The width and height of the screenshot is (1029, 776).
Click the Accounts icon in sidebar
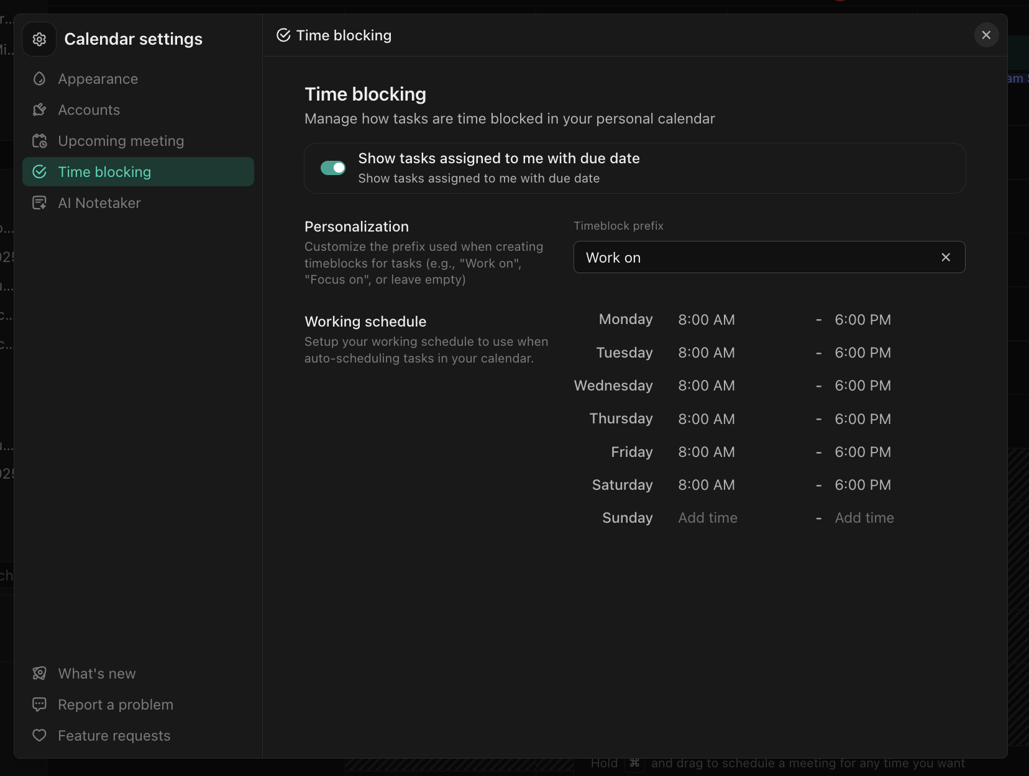[39, 110]
